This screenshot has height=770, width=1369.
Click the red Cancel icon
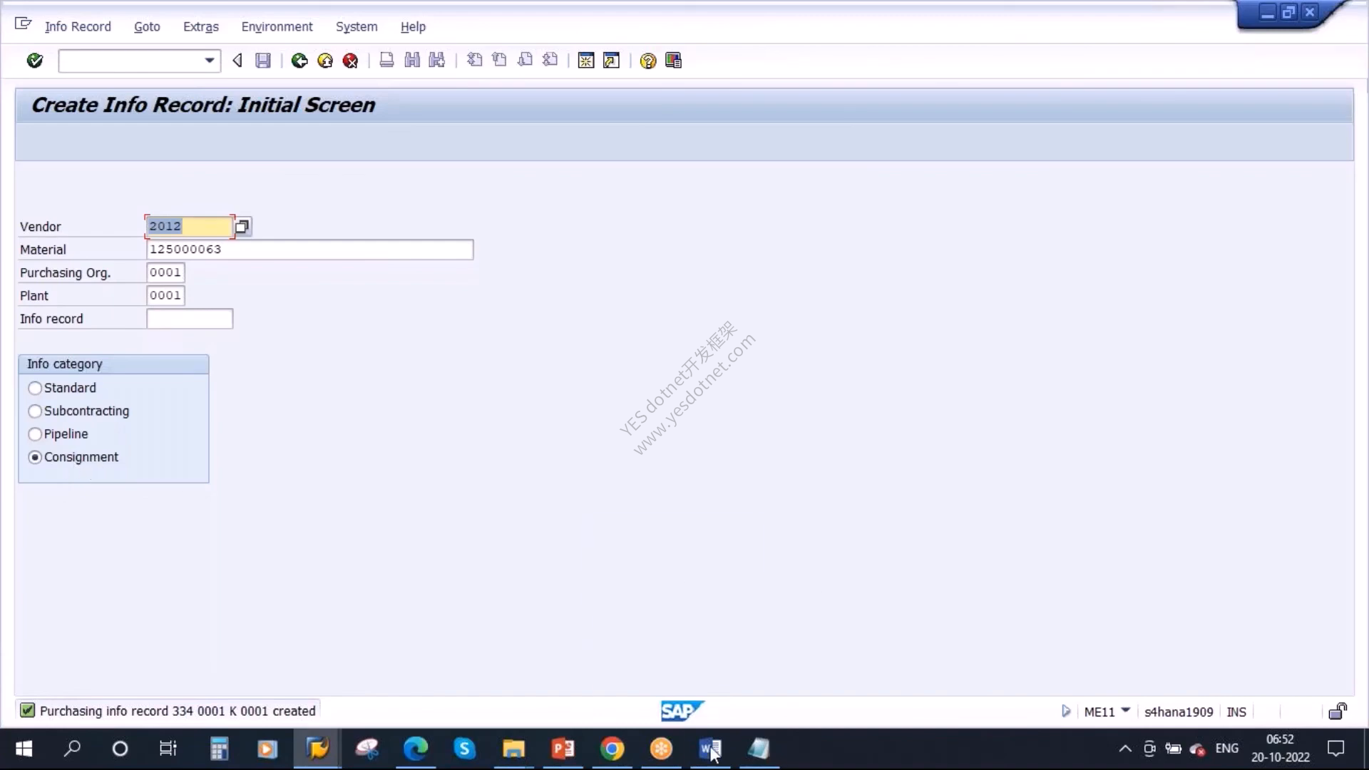point(350,61)
